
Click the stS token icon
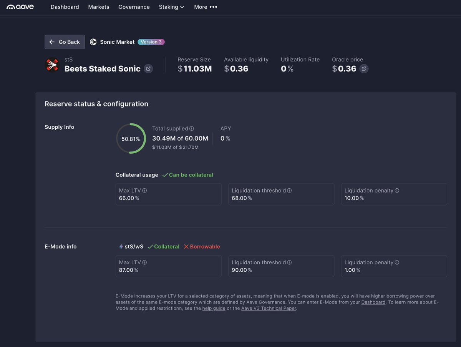52,65
